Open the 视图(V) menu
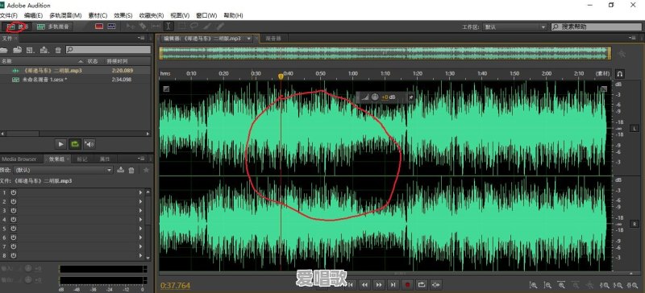The image size is (645, 293). 180,15
